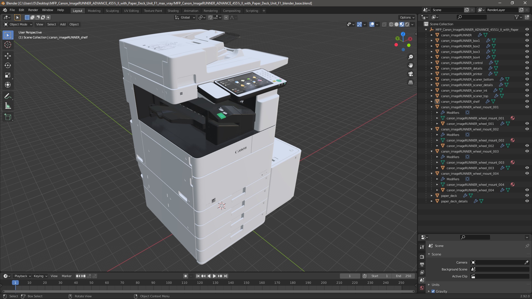This screenshot has height=299, width=532.
Task: Click the eyedropper next to Camera field
Action: pyautogui.click(x=526, y=262)
